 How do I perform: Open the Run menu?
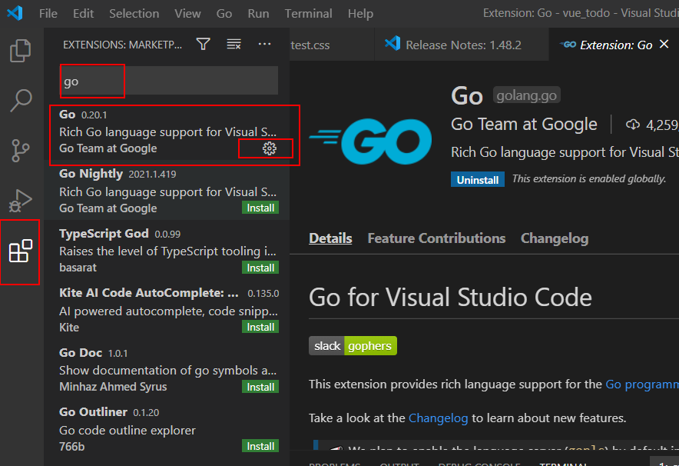point(258,13)
